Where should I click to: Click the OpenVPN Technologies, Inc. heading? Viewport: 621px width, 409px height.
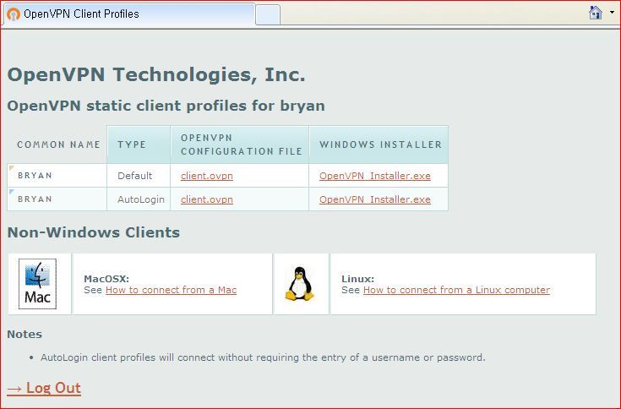pyautogui.click(x=156, y=75)
